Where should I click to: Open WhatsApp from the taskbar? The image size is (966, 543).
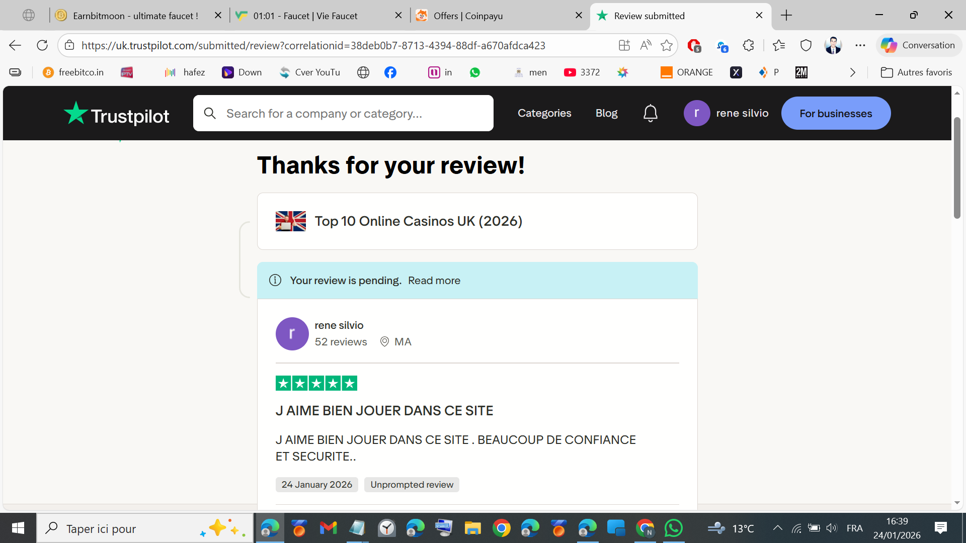(674, 528)
